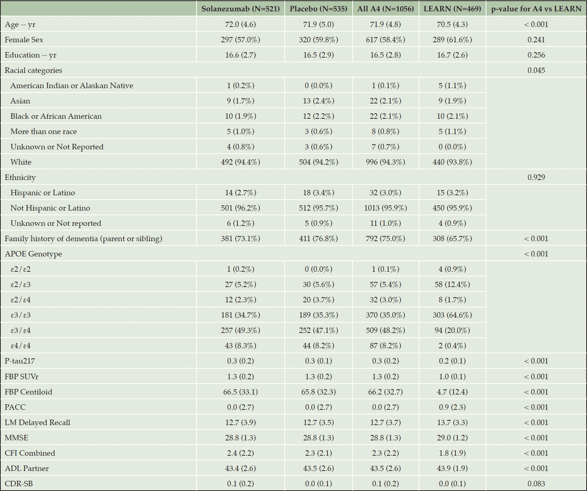This screenshot has height=491, width=587.
Task: Select the FBP Centiloid row label
Action: [28, 392]
